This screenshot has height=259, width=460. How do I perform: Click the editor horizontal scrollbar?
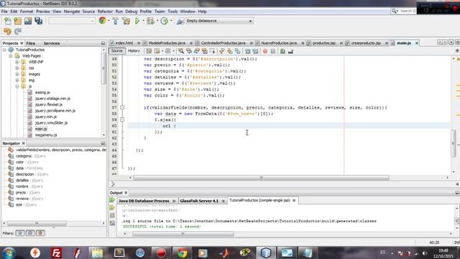point(261,178)
